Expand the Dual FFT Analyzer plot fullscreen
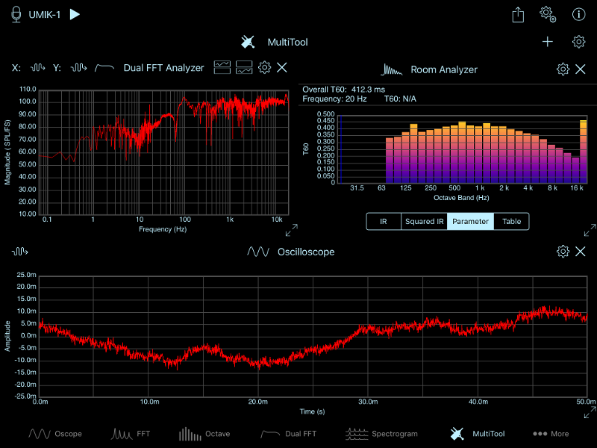This screenshot has width=597, height=448. coord(292,230)
